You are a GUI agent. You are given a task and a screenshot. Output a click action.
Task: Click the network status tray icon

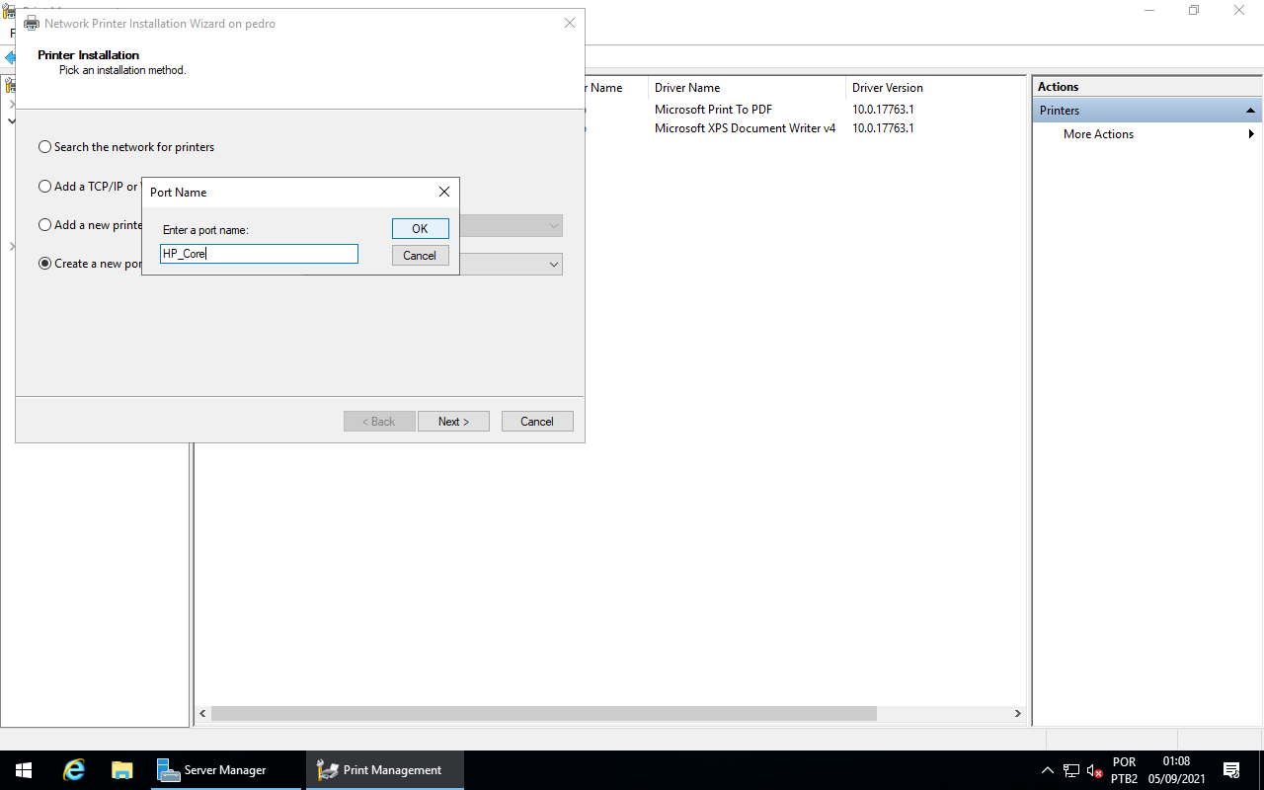coord(1071,770)
